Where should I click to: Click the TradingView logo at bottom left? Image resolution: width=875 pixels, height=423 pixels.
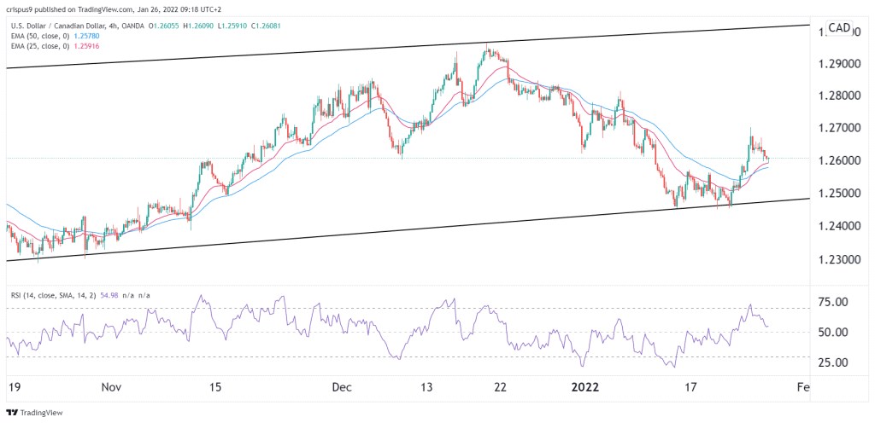click(x=34, y=413)
